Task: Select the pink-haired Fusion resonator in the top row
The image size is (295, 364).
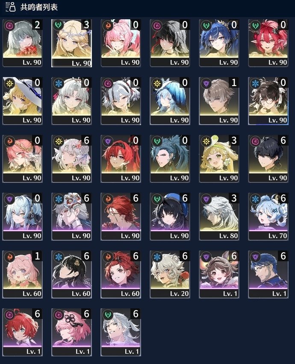Action: tap(121, 43)
